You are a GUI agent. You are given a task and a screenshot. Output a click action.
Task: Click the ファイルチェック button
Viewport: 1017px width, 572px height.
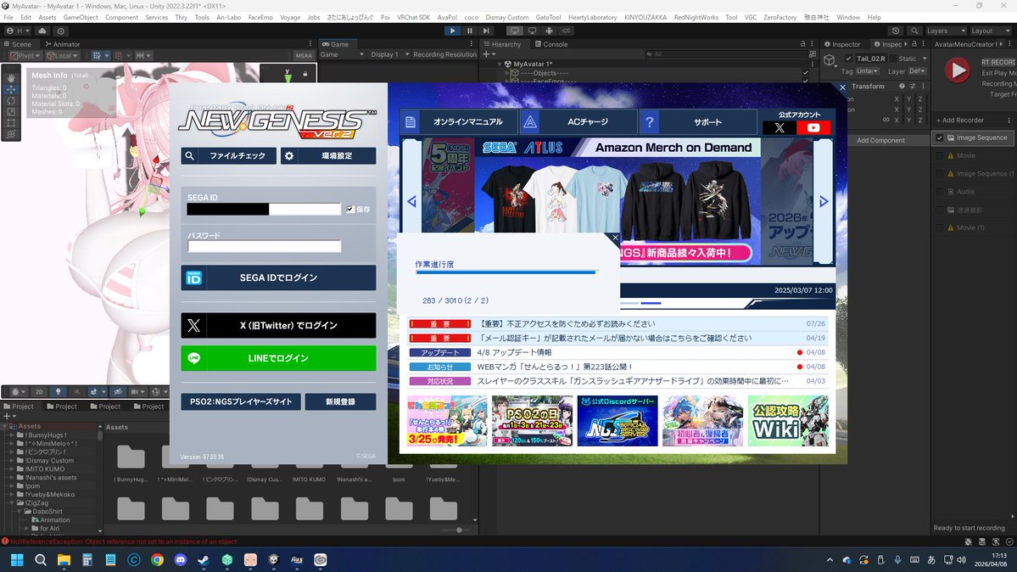pyautogui.click(x=229, y=156)
